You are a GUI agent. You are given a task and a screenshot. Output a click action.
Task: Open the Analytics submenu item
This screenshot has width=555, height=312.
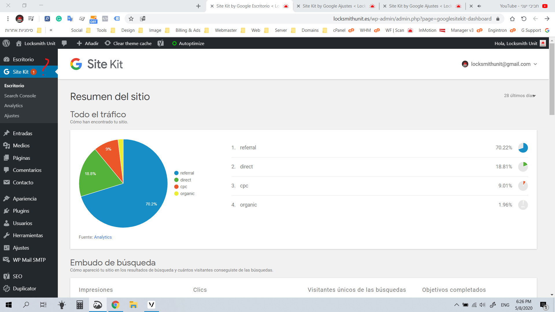[x=13, y=106]
